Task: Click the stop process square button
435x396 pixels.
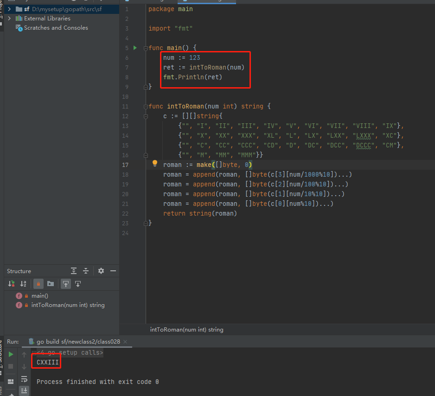Action: [11, 366]
